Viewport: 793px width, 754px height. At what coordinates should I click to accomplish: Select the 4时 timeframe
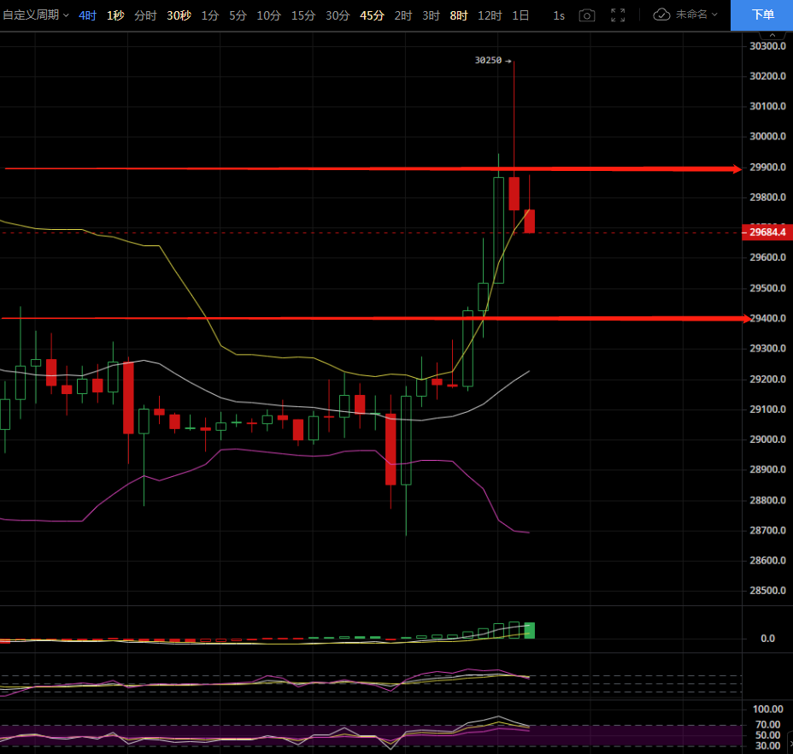point(87,15)
